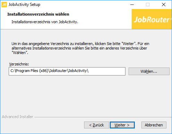
Task: Open the Wählen... directory browse dialog
Action: (149, 71)
